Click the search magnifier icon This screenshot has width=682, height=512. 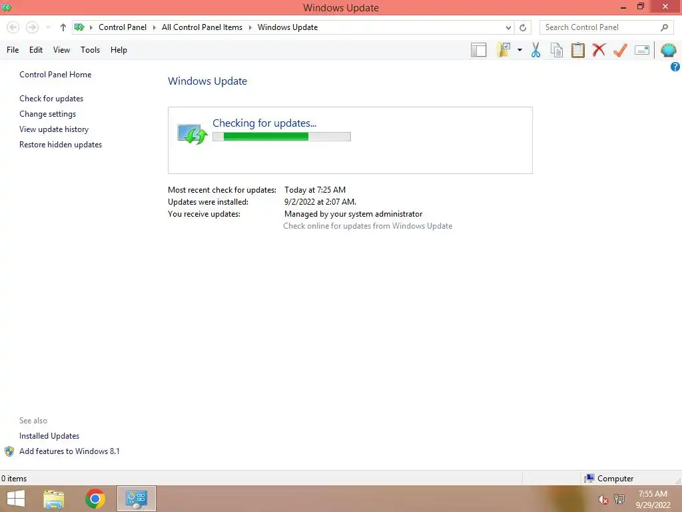664,27
